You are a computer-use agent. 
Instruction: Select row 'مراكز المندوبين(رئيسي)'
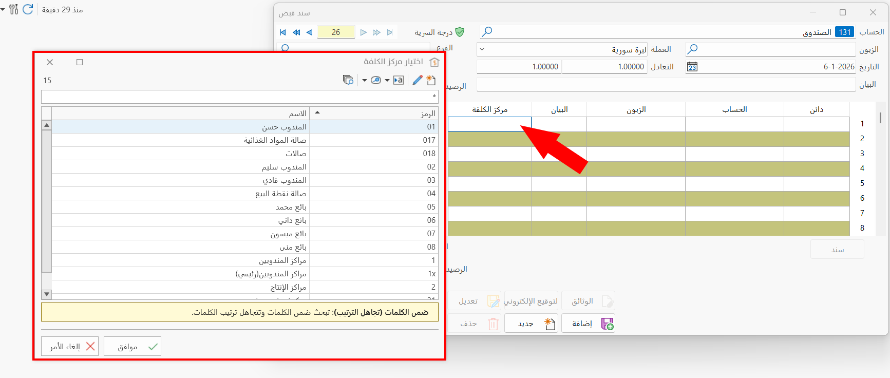point(245,274)
